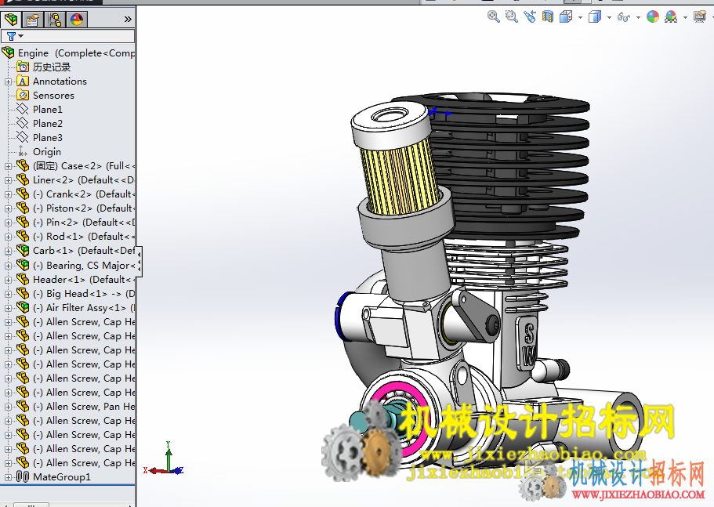Select the 历史记录 history folder
The image size is (714, 507).
click(x=44, y=67)
